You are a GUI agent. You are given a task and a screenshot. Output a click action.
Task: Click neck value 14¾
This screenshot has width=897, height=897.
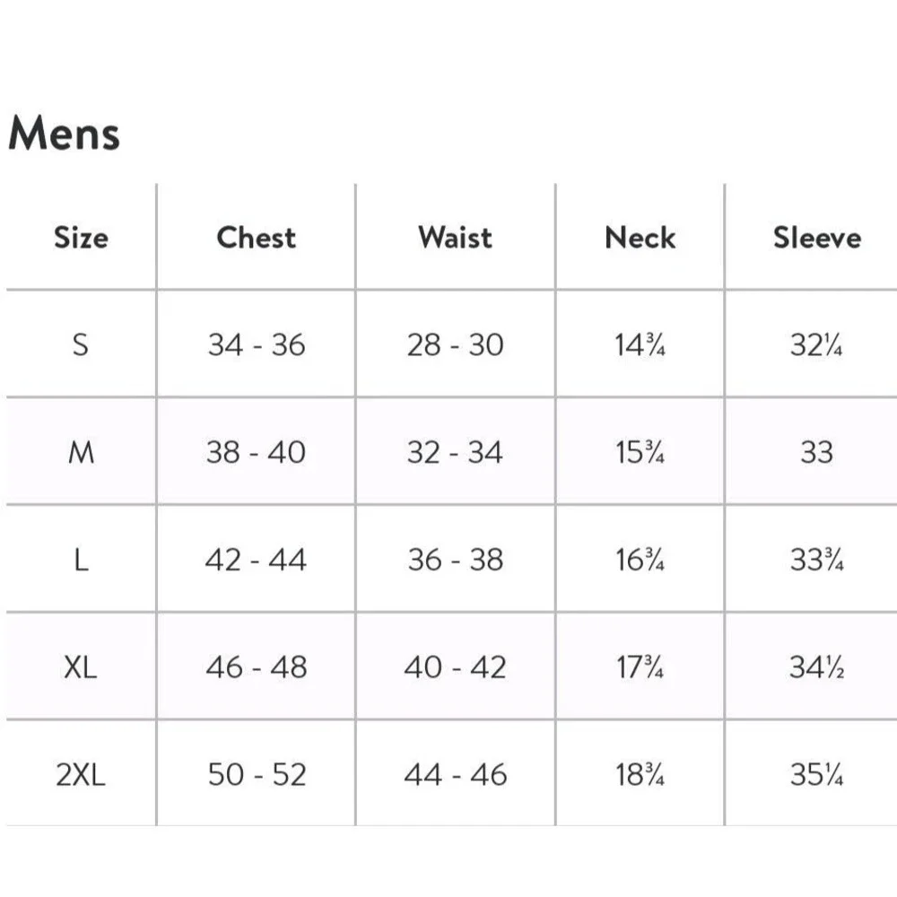pos(640,345)
